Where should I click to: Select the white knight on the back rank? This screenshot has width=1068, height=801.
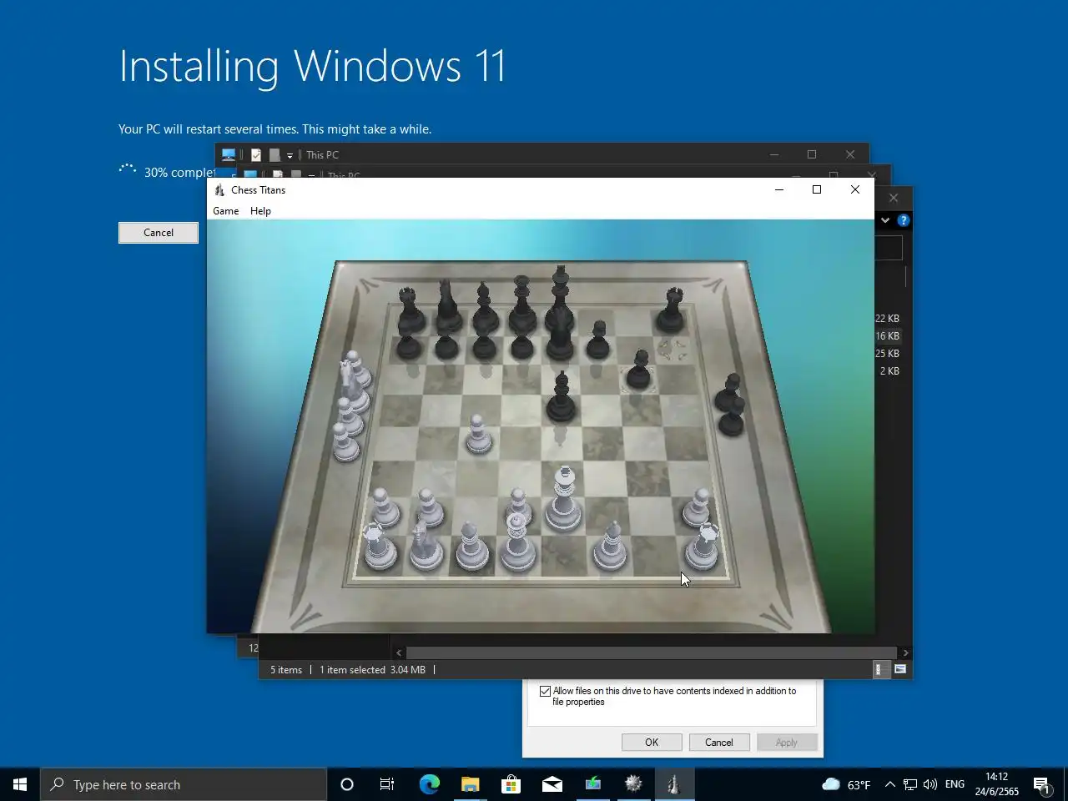[426, 545]
